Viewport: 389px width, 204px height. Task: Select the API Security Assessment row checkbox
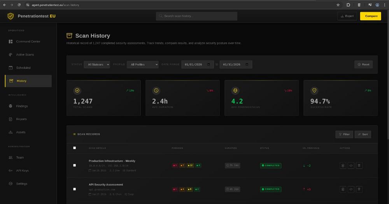(x=75, y=189)
